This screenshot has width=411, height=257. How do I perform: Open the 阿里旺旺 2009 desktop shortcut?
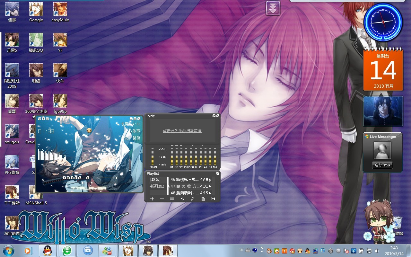[12, 76]
